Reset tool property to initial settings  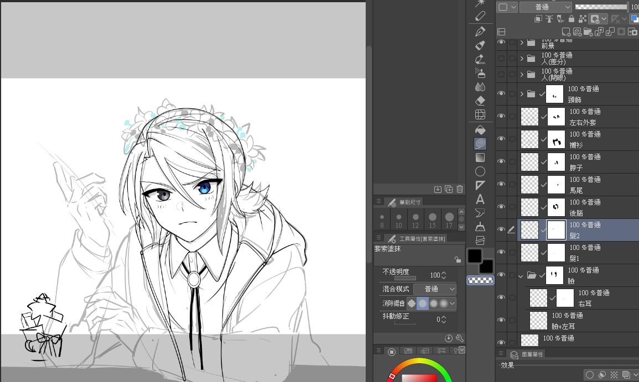coord(448,338)
